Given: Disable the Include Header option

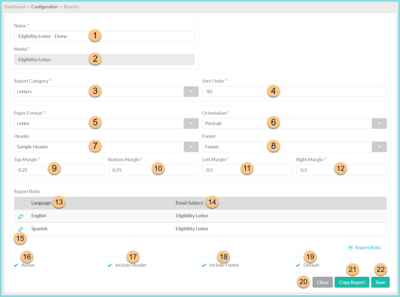Looking at the screenshot, I should tap(110, 265).
